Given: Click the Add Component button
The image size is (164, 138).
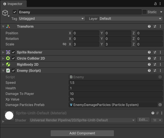Looking at the screenshot, I should tap(82, 133).
